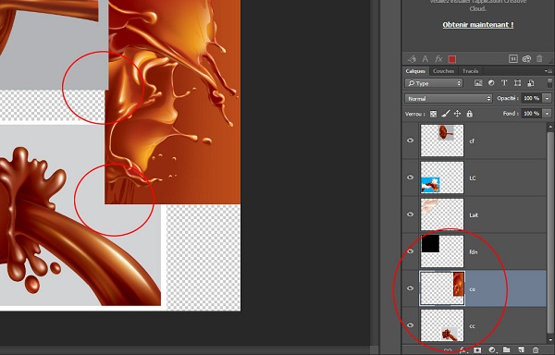This screenshot has width=555, height=355.
Task: Hide the cf layer
Action: 410,141
